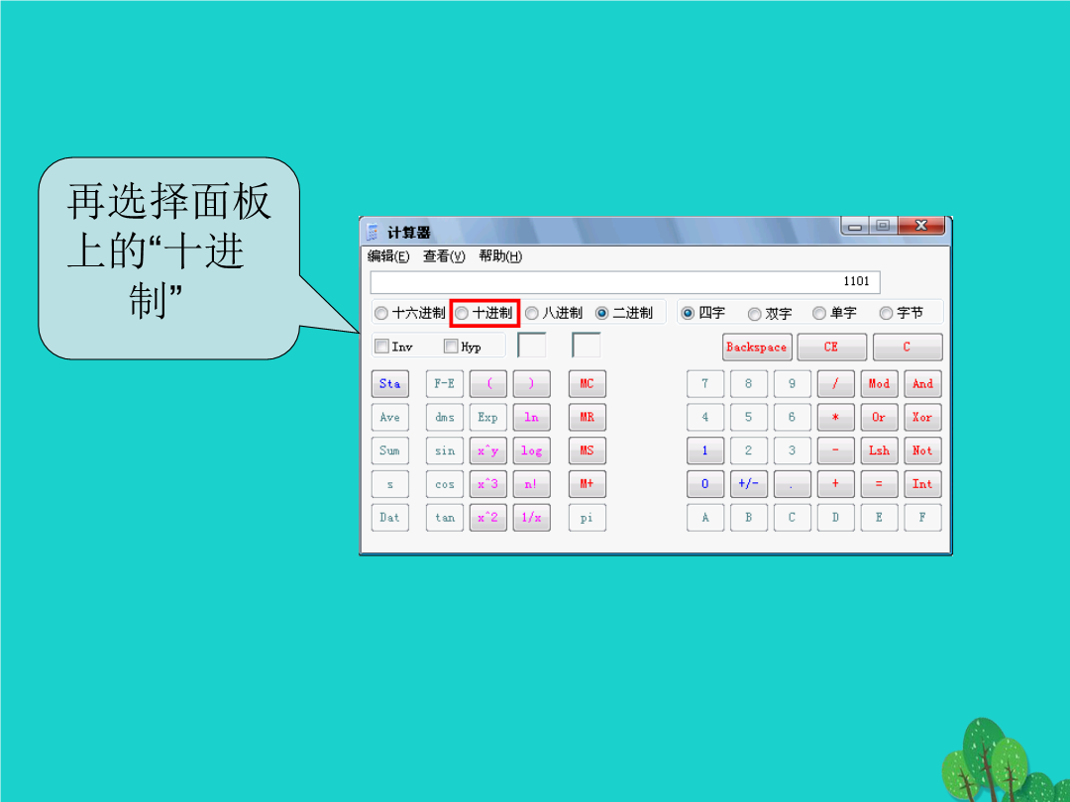Click the CE clear entry button
Viewport: 1070px width, 802px height.
(831, 348)
